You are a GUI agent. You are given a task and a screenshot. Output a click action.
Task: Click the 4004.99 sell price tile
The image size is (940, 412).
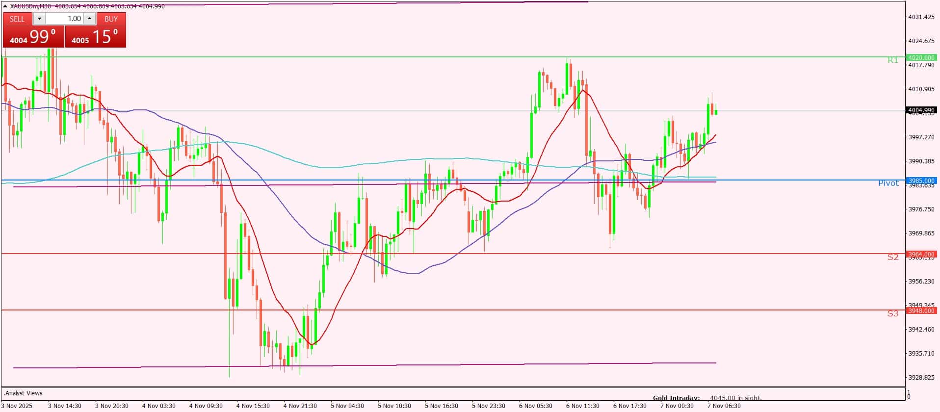(33, 37)
